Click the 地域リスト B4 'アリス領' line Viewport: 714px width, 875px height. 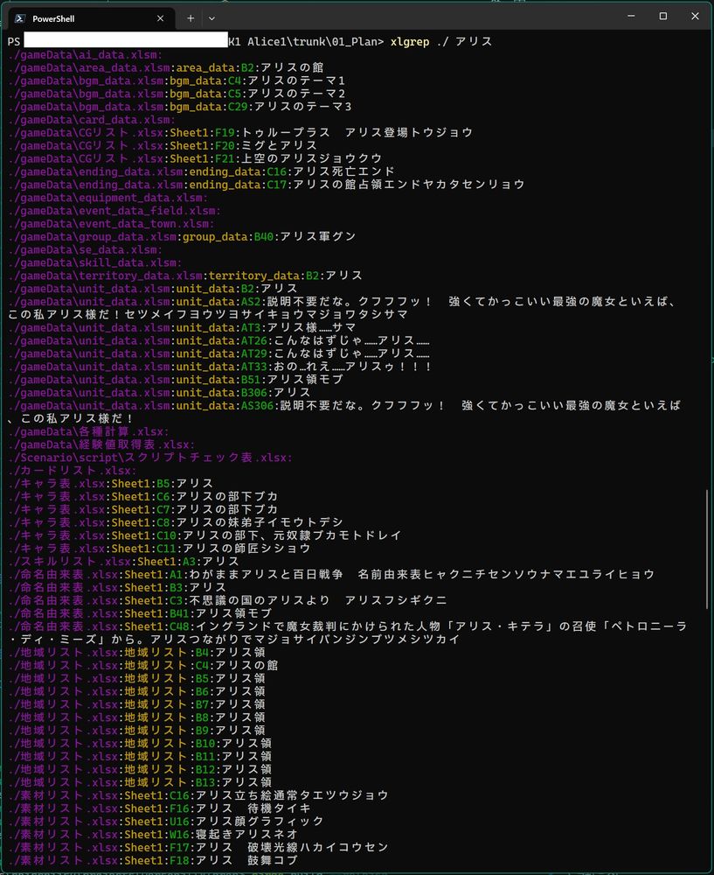(x=136, y=652)
